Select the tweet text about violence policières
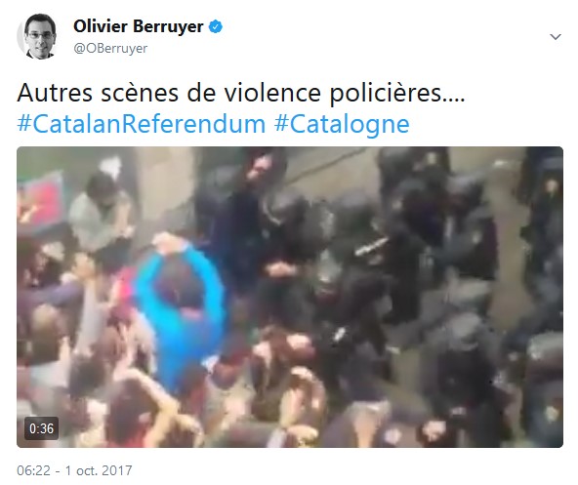The width and height of the screenshot is (578, 485). point(241,93)
